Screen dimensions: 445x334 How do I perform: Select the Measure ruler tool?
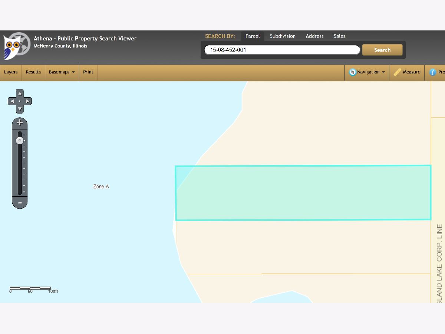click(407, 72)
